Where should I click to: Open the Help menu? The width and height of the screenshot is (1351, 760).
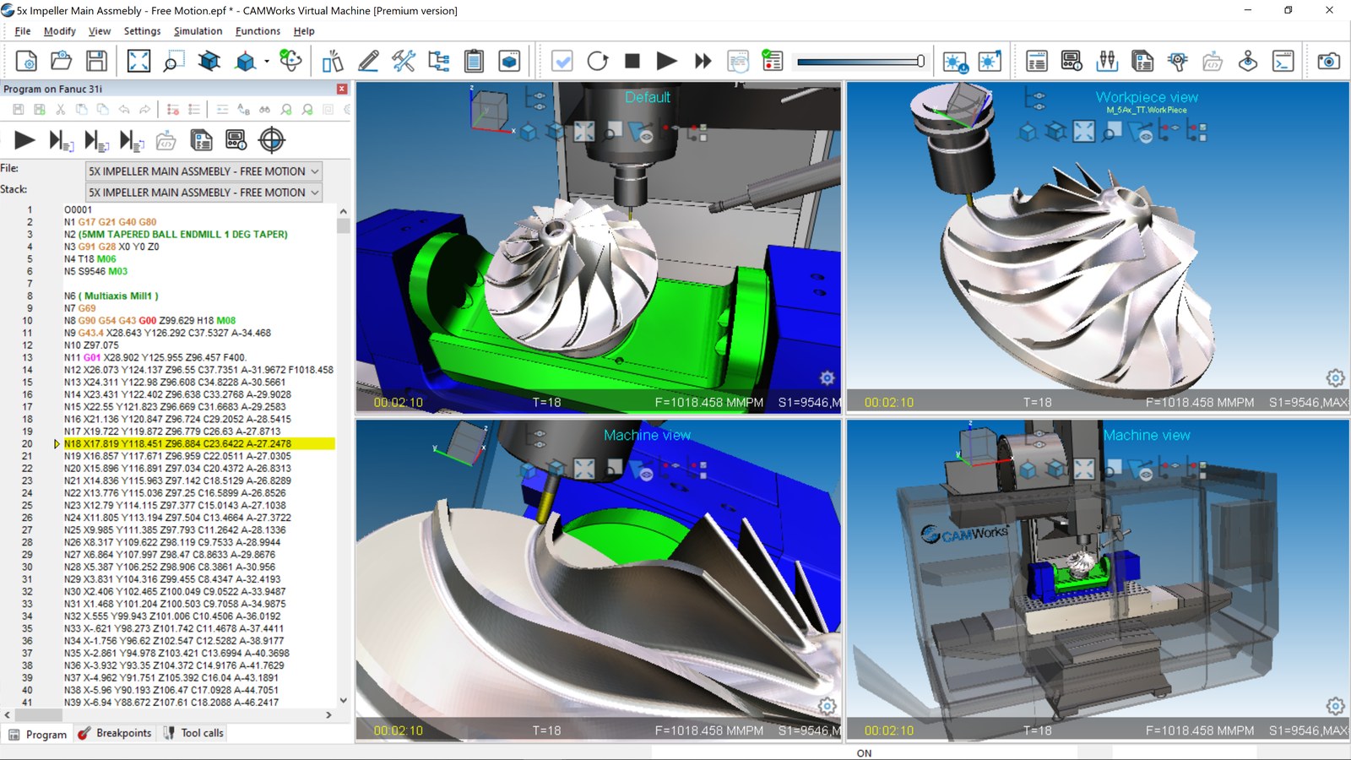coord(304,31)
